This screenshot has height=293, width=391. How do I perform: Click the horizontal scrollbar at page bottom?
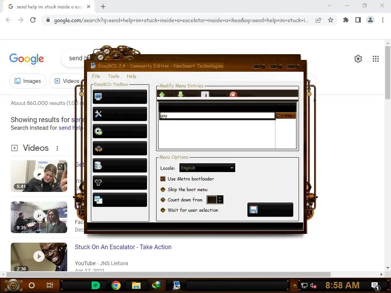168,274
